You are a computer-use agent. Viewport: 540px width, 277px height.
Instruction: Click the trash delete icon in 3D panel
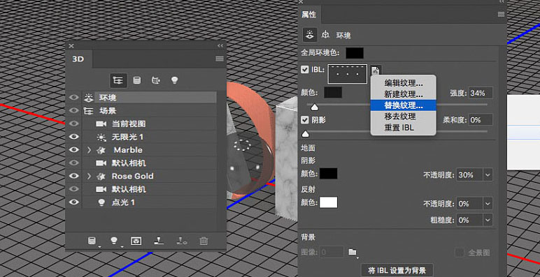tap(204, 241)
